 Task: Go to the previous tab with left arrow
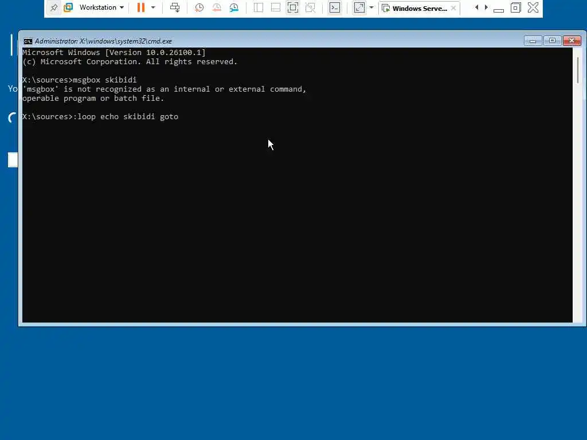tap(476, 7)
